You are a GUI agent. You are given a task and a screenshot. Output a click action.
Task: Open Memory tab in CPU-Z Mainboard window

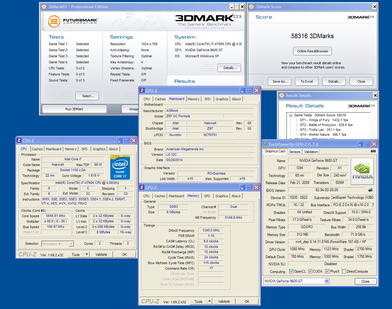[194, 99]
